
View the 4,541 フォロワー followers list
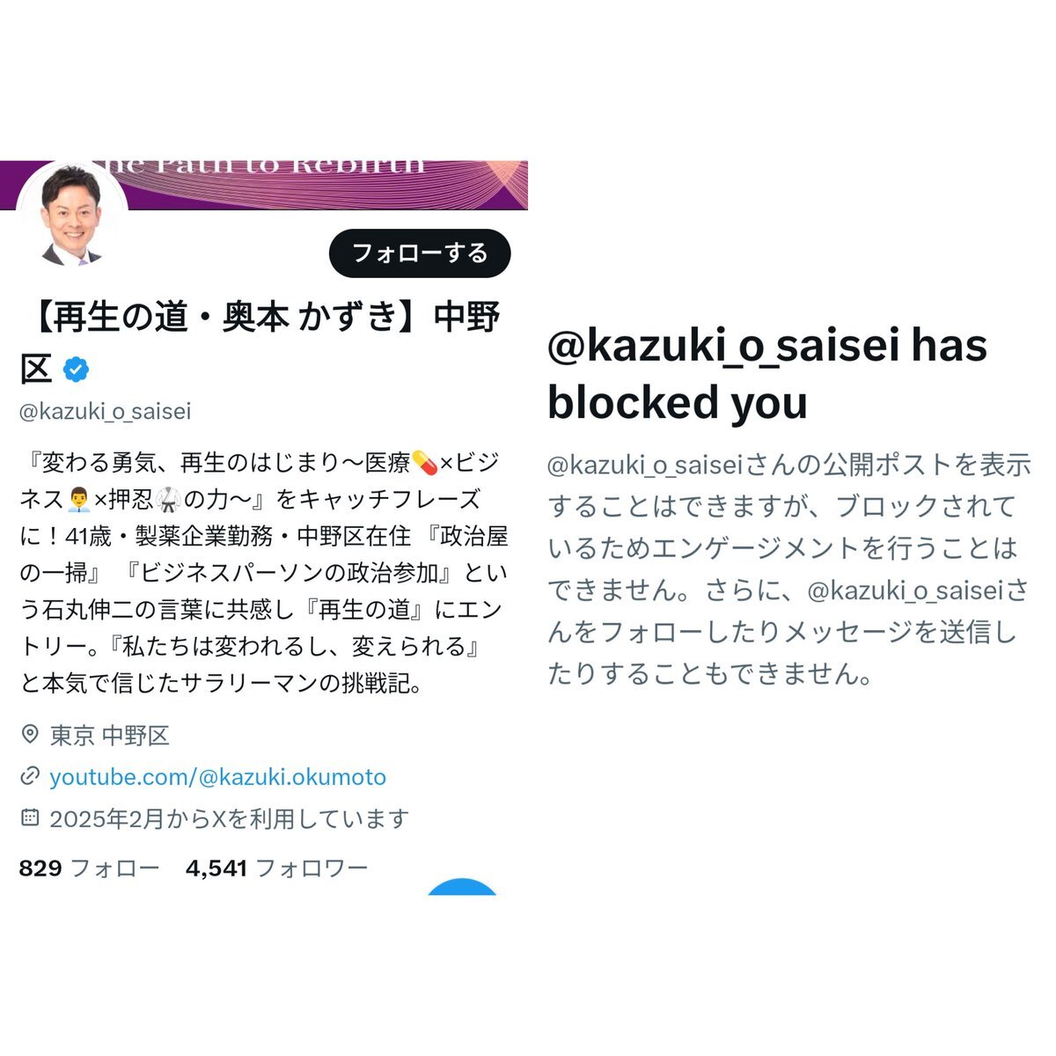pos(276,869)
